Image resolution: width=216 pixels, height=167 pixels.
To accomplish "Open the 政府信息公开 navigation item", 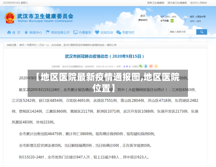I will pos(60,32).
